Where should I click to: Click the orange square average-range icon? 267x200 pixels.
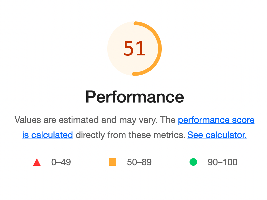pyautogui.click(x=113, y=162)
